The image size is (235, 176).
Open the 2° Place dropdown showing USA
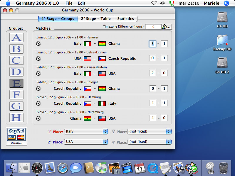pyautogui.click(x=86, y=142)
